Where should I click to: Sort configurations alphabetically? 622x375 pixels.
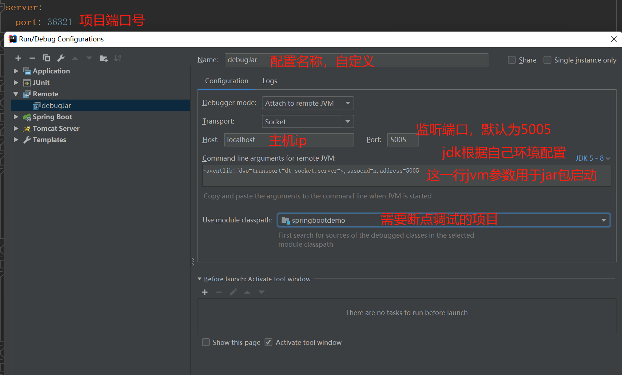pyautogui.click(x=117, y=58)
